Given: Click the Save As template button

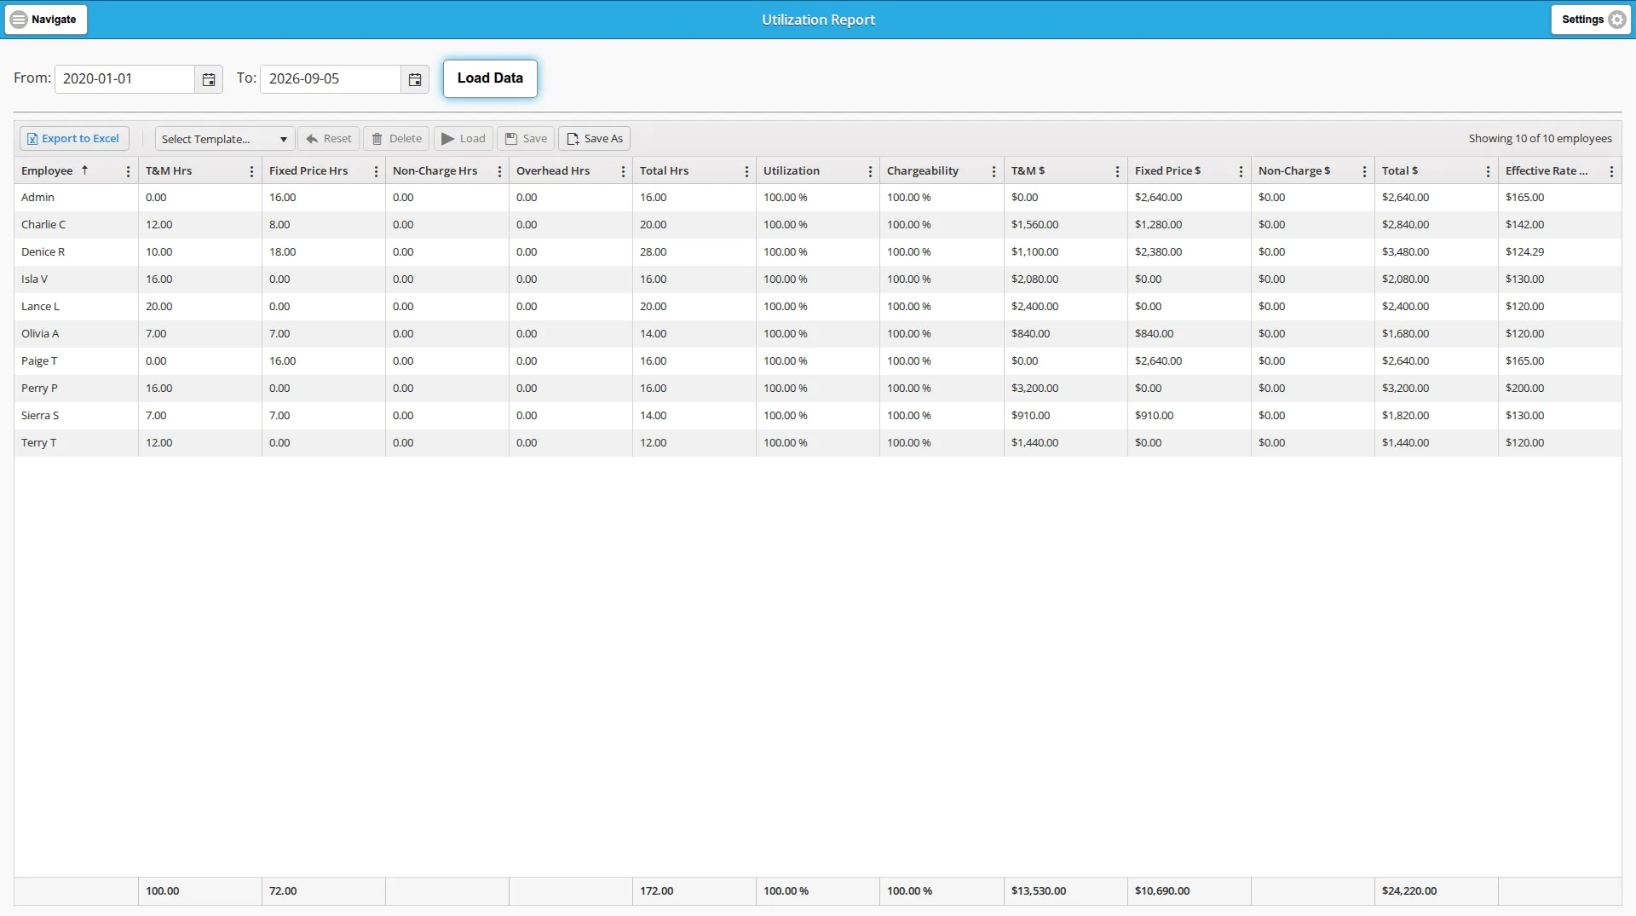Looking at the screenshot, I should click(x=594, y=139).
